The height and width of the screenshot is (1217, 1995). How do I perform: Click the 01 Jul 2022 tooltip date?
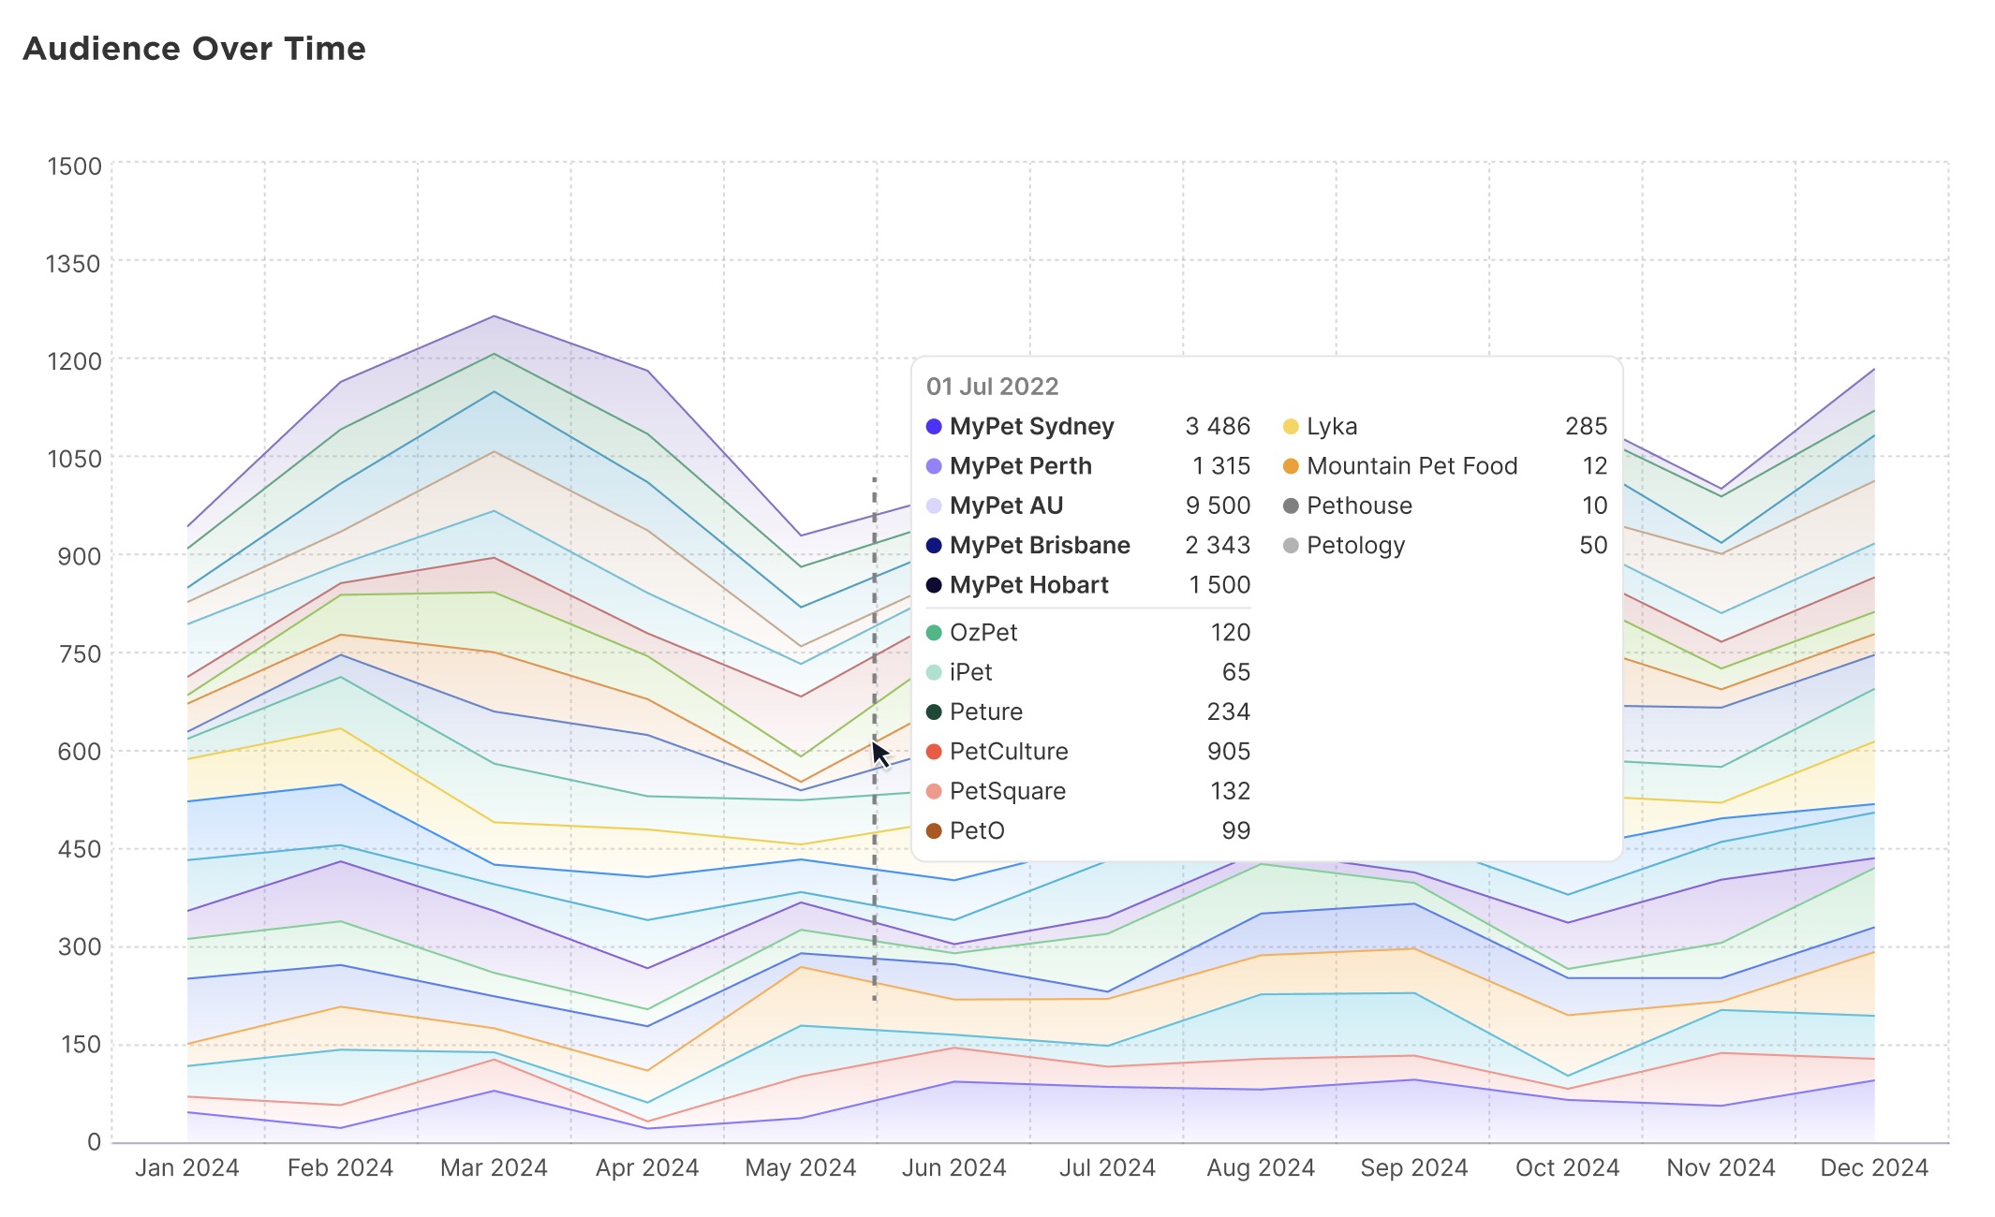pyautogui.click(x=993, y=387)
